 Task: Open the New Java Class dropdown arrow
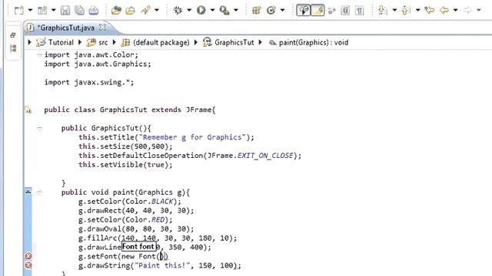coord(282,10)
